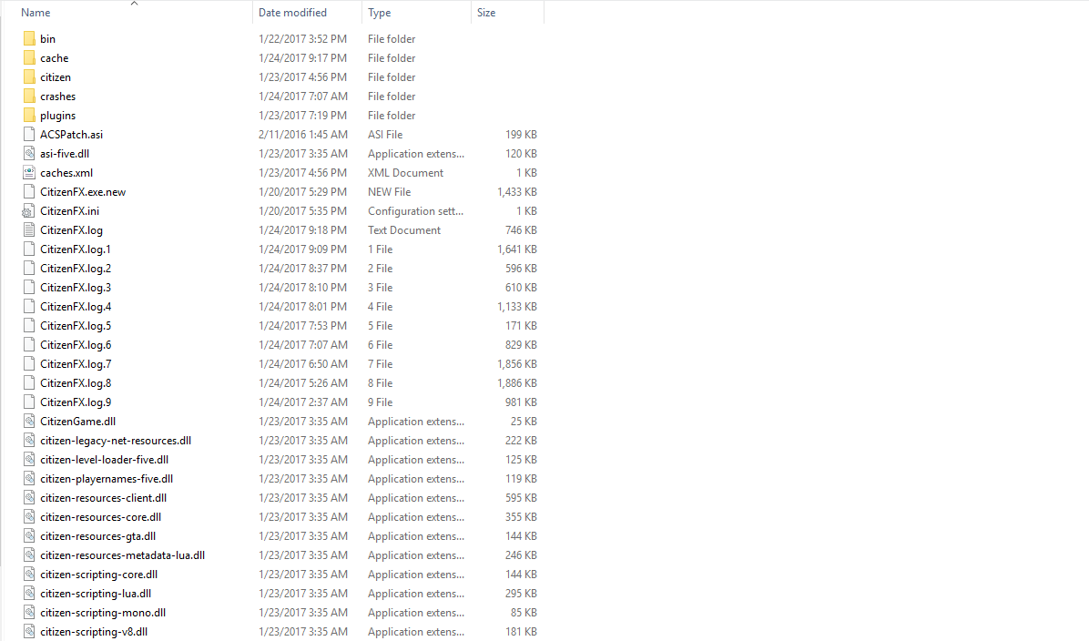1089x641 pixels.
Task: Select file name CitizenFX.log.4
Action: coord(76,306)
